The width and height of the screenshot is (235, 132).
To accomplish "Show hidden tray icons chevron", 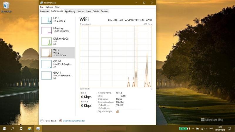I will click(x=193, y=128).
